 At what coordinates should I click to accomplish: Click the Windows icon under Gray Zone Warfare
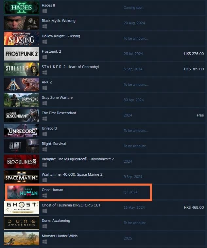44,103
